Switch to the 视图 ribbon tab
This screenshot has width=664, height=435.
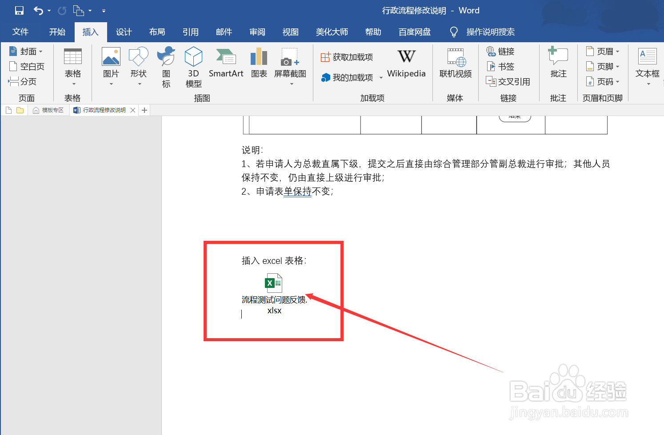pos(291,32)
